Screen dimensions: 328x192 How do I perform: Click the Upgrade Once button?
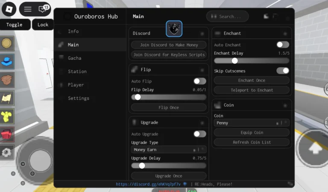[x=169, y=176]
